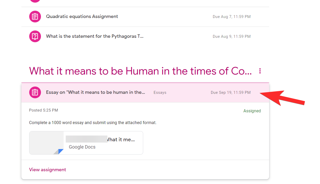This screenshot has height=184, width=320.
Task: Click the Essays category label
Action: tap(160, 92)
